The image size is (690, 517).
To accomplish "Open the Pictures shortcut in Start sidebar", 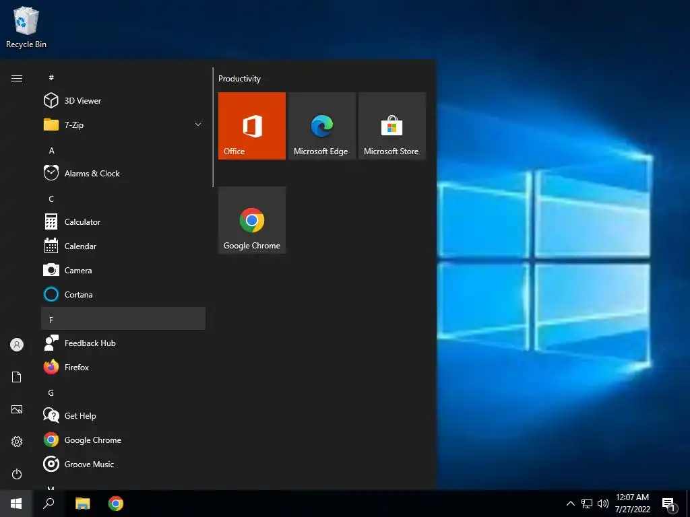I will click(x=17, y=409).
